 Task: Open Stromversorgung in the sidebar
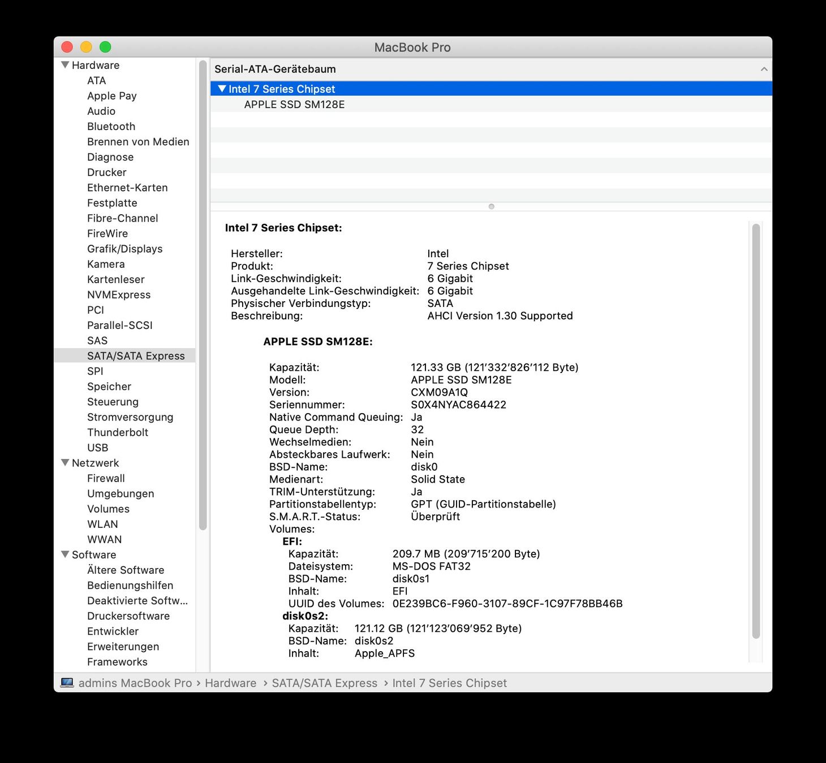pos(130,417)
